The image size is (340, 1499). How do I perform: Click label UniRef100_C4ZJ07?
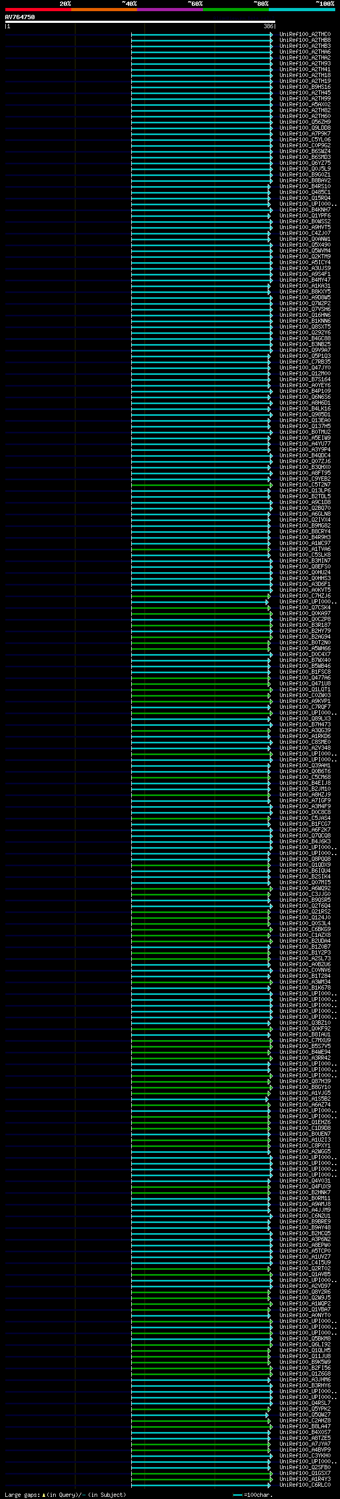point(305,233)
